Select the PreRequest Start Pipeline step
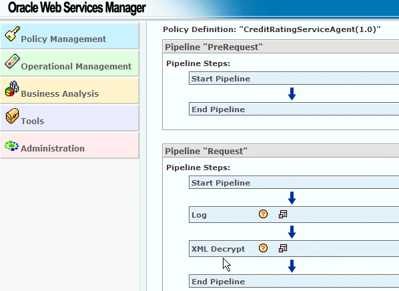The width and height of the screenshot is (399, 291). 294,78
